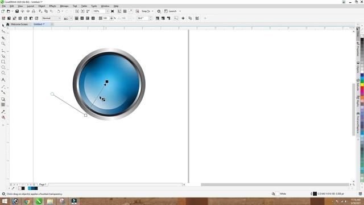364x205 pixels.
Task: Select the Artistic Media tool
Action: 3,56
